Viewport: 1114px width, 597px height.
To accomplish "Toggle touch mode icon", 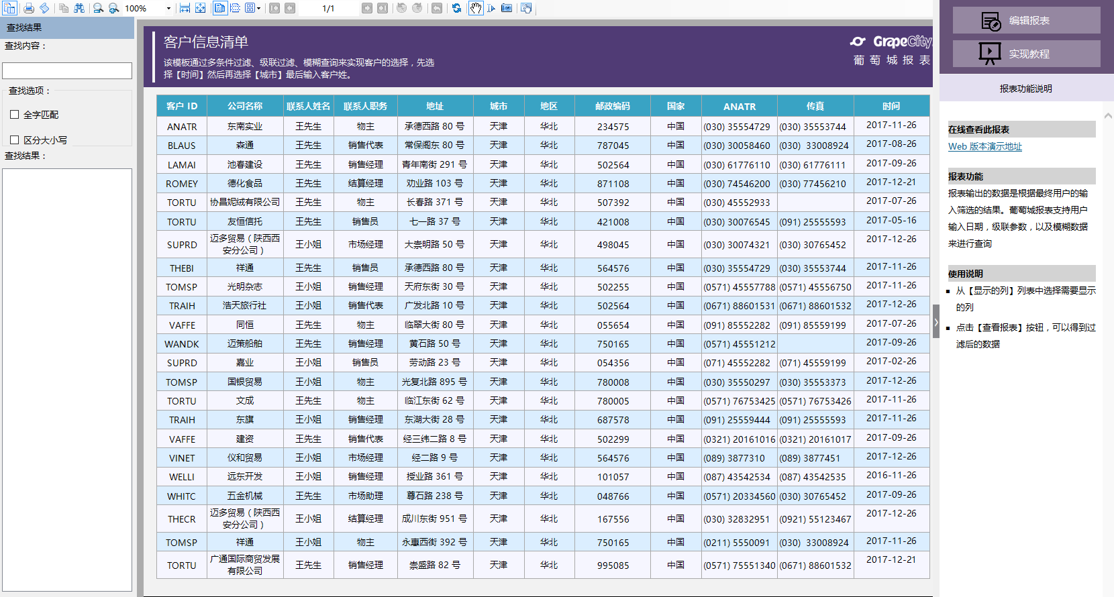I will point(526,8).
